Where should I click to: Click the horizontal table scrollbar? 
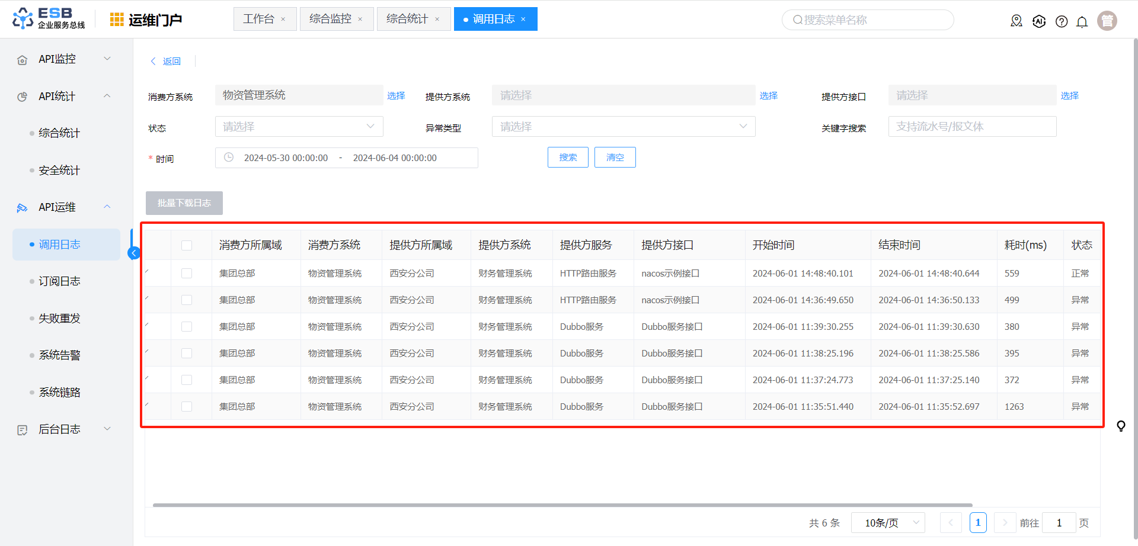click(x=562, y=505)
